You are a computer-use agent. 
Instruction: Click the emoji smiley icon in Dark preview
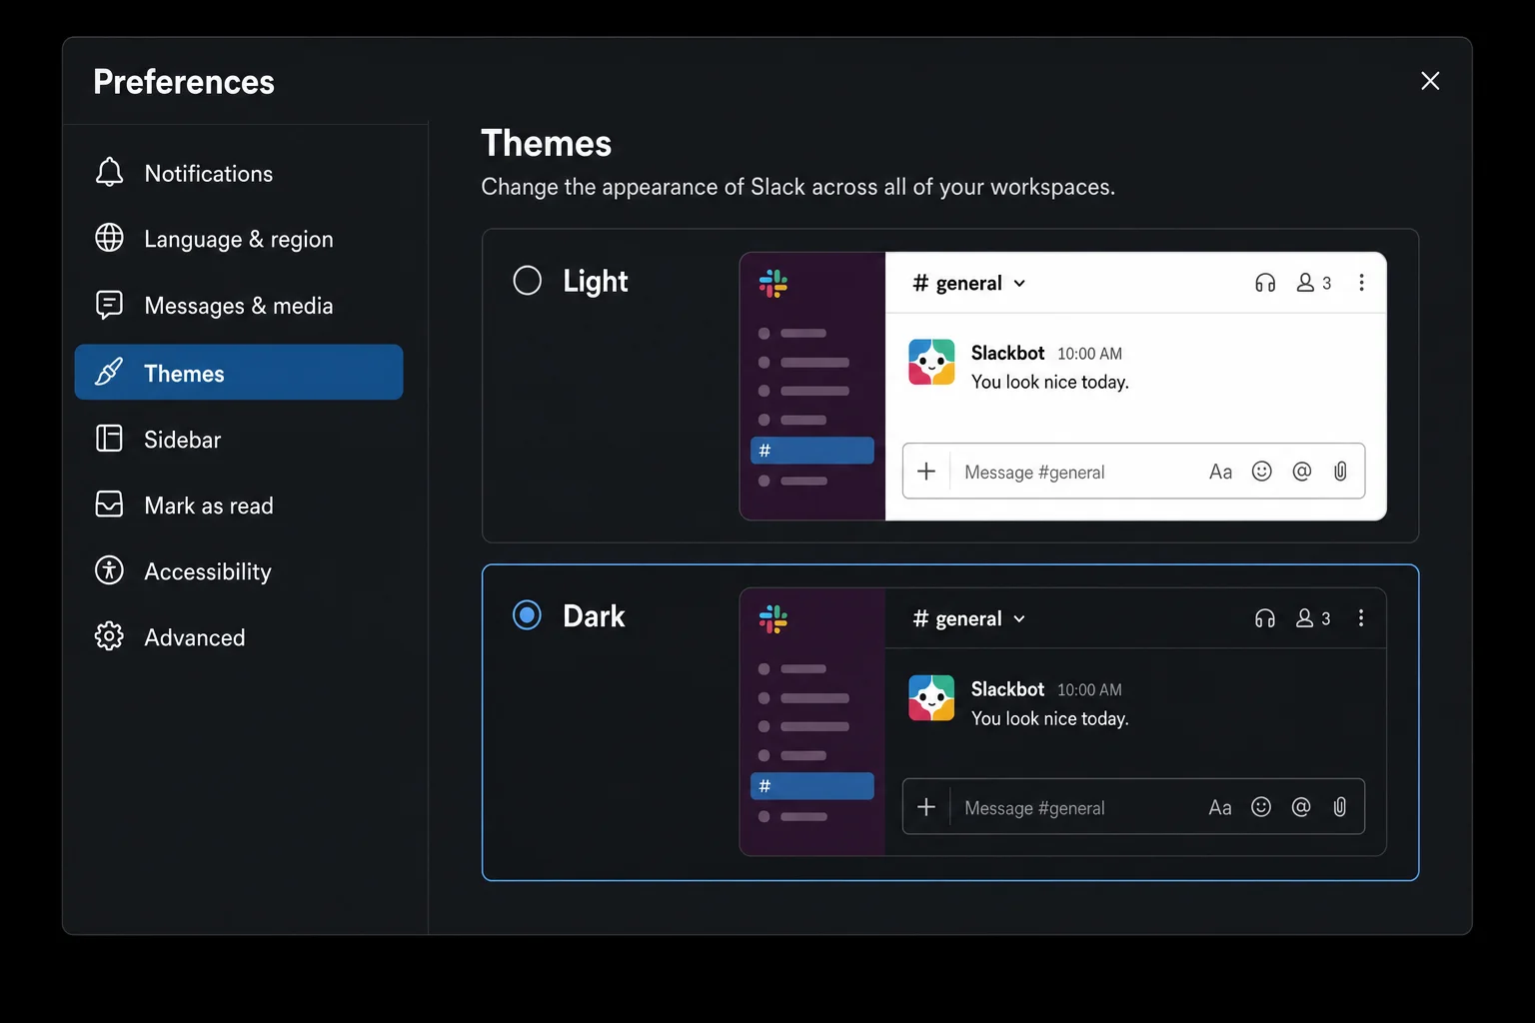point(1262,807)
